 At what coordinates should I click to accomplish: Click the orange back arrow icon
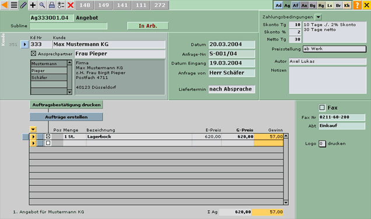pyautogui.click(x=5, y=5)
